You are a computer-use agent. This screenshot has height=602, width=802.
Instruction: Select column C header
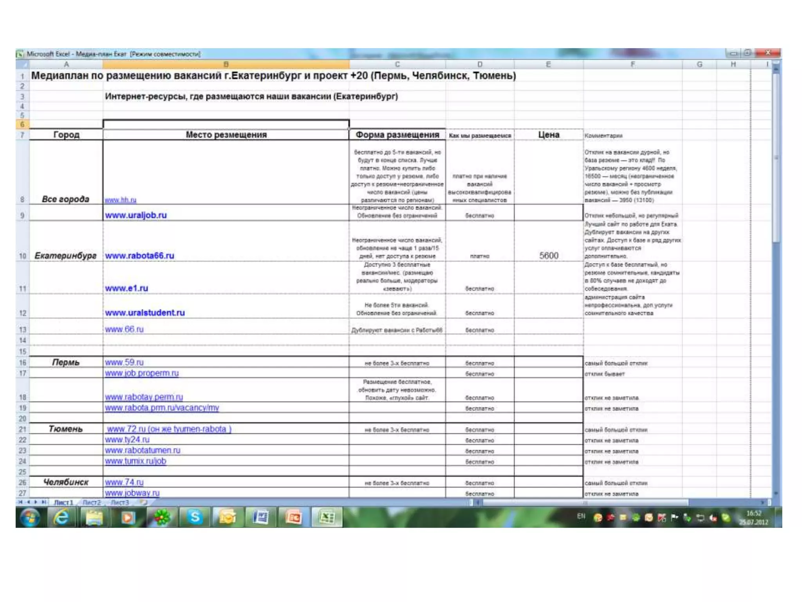[x=397, y=64]
